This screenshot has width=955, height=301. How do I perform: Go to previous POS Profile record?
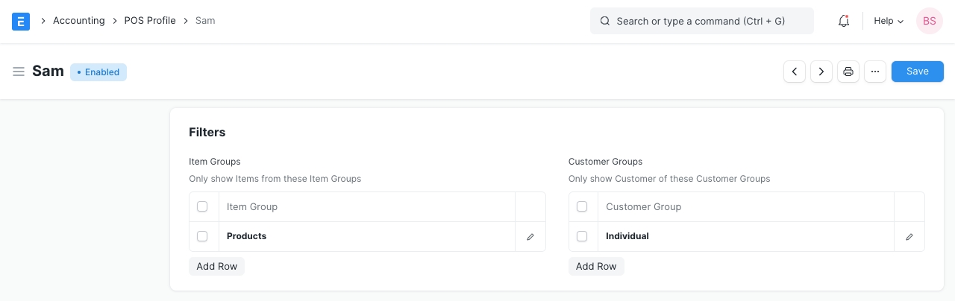[795, 72]
